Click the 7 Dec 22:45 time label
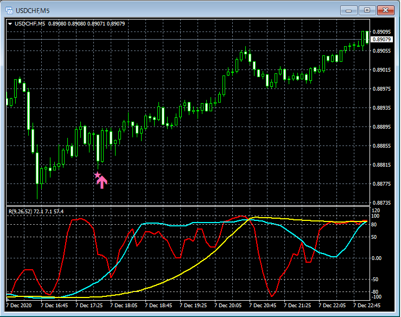The width and height of the screenshot is (401, 317). click(367, 306)
